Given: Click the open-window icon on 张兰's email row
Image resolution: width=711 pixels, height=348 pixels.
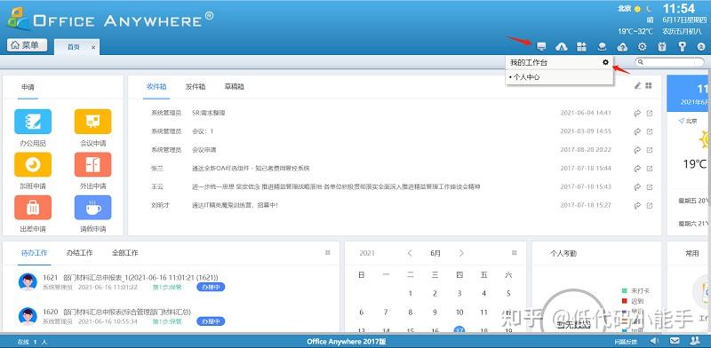Looking at the screenshot, I should 650,169.
